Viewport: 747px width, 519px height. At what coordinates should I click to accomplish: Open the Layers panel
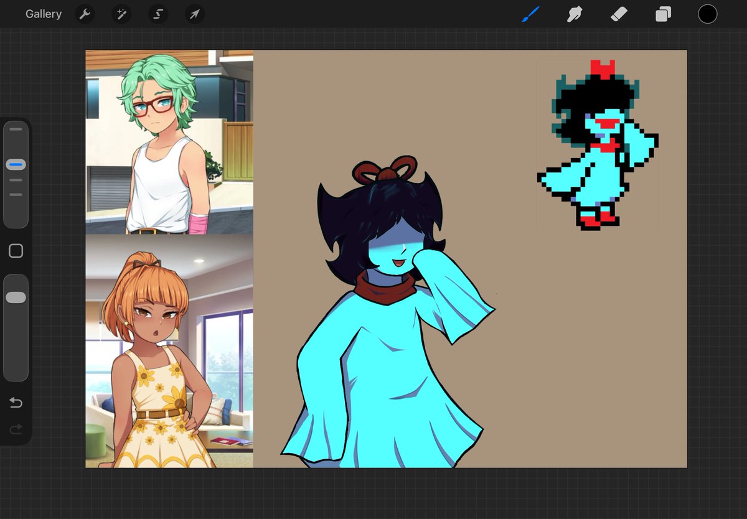click(x=663, y=14)
